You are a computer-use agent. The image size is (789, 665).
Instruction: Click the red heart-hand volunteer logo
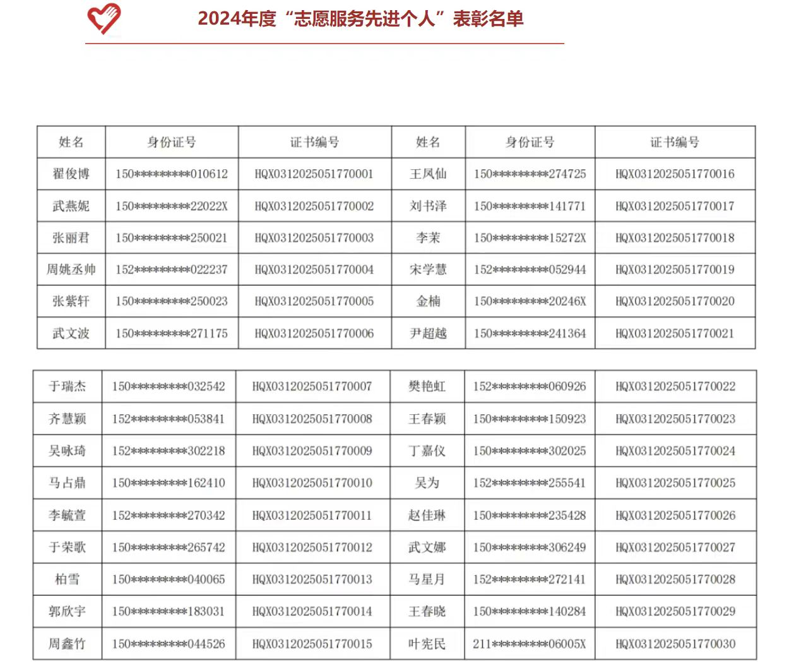pos(104,19)
